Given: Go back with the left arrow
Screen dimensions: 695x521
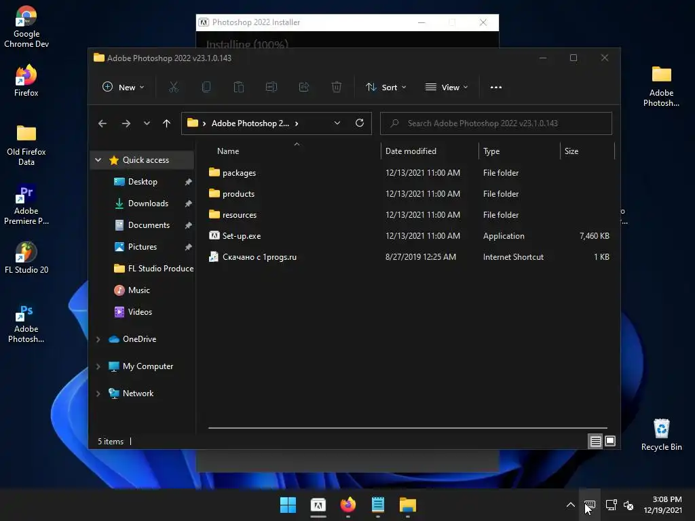Looking at the screenshot, I should pos(102,123).
